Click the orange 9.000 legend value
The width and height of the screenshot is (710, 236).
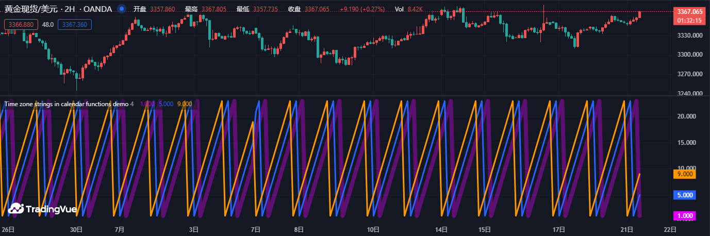point(184,104)
